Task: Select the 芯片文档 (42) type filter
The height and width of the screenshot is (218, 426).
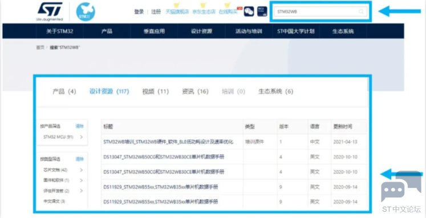Action: point(55,170)
